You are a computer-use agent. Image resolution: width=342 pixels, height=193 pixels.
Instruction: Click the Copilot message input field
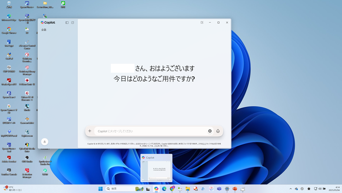pos(151,131)
